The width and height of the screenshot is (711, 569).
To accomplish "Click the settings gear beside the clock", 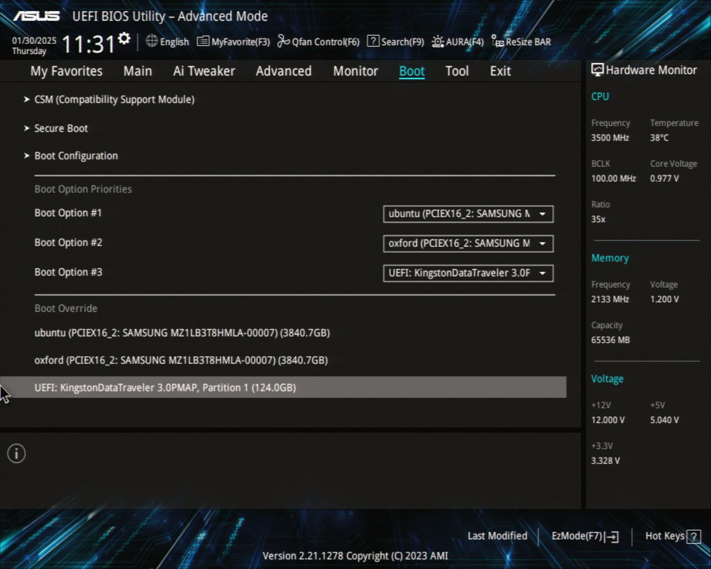I will 124,38.
